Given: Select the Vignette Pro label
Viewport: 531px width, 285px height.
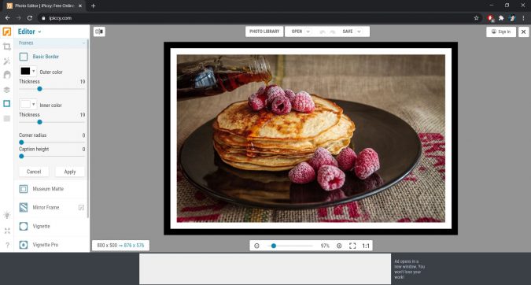Looking at the screenshot, I should pos(46,245).
